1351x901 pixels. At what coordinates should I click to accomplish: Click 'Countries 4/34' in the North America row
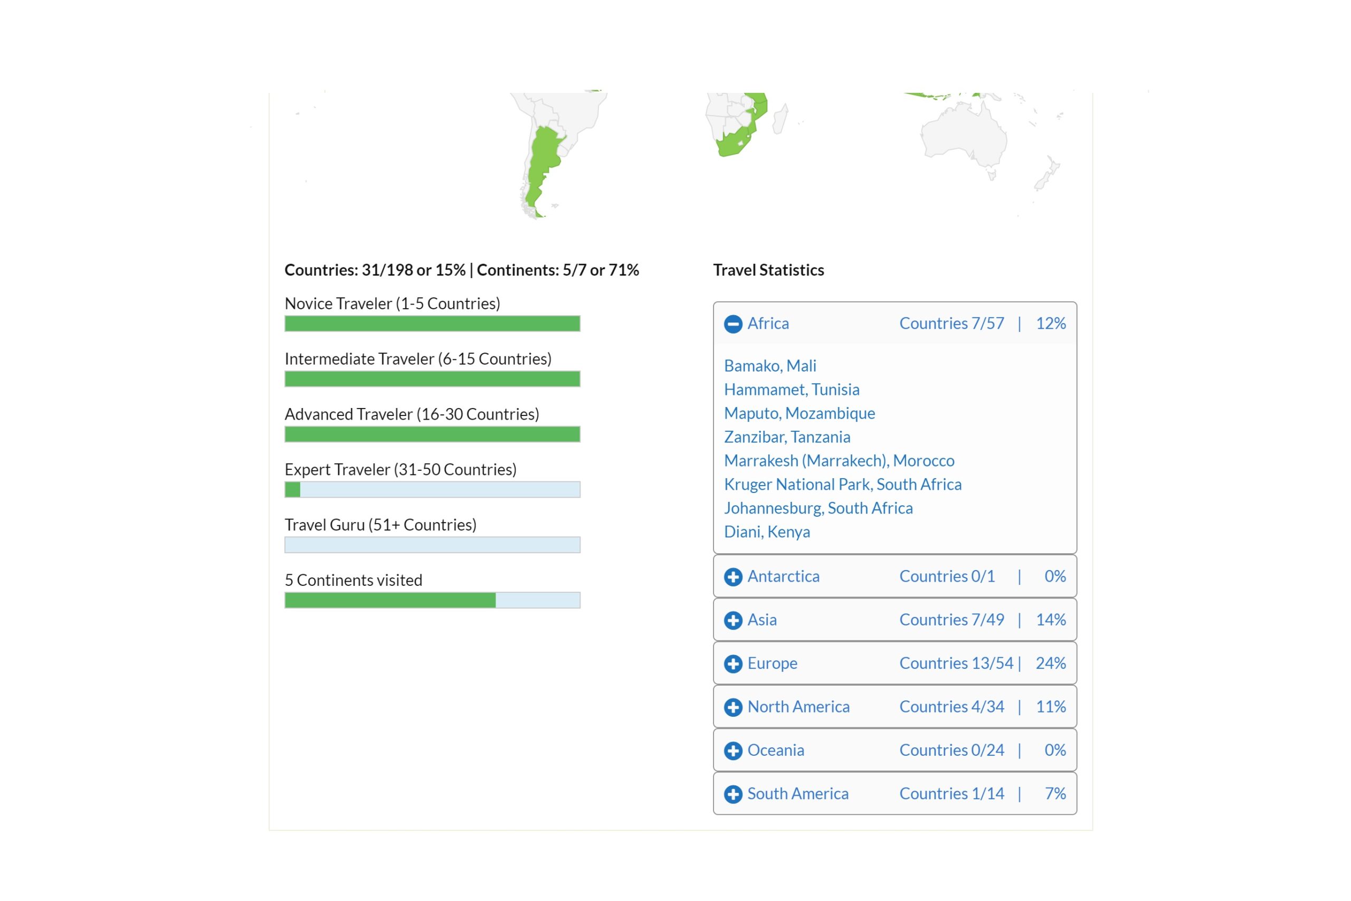click(952, 707)
